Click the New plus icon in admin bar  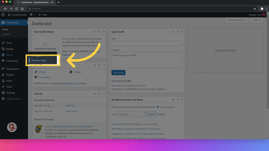coord(40,15)
